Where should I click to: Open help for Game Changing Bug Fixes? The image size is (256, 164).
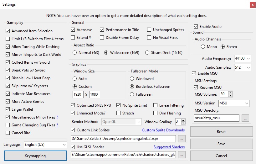click(x=57, y=125)
